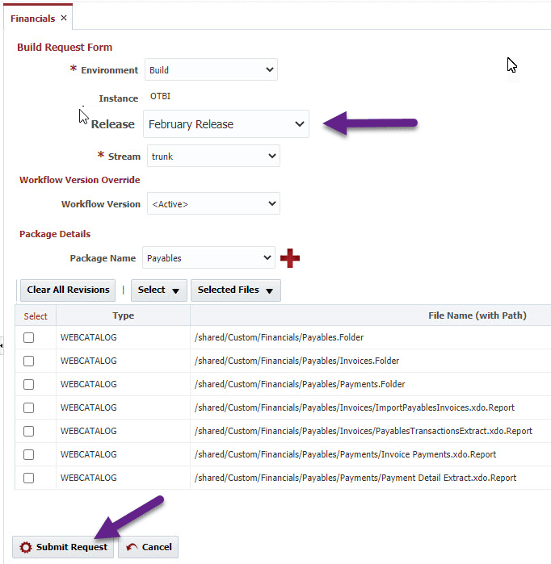Expand the Release dropdown showing February Release
Image resolution: width=551 pixels, height=564 pixels.
226,124
